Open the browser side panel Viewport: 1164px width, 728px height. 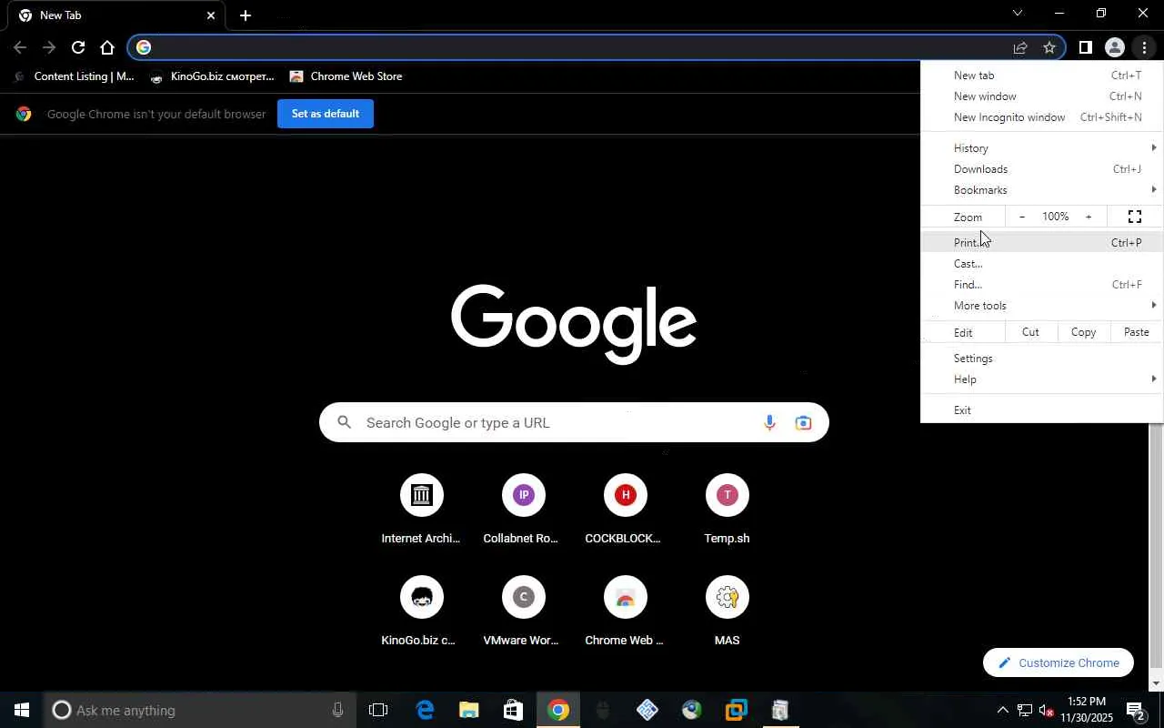[1085, 47]
